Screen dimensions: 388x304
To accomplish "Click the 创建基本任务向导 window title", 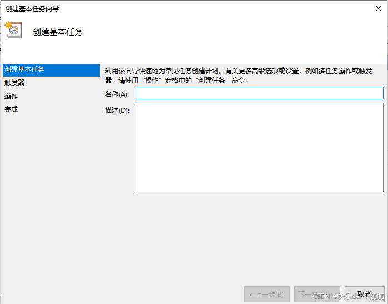I will [32, 9].
